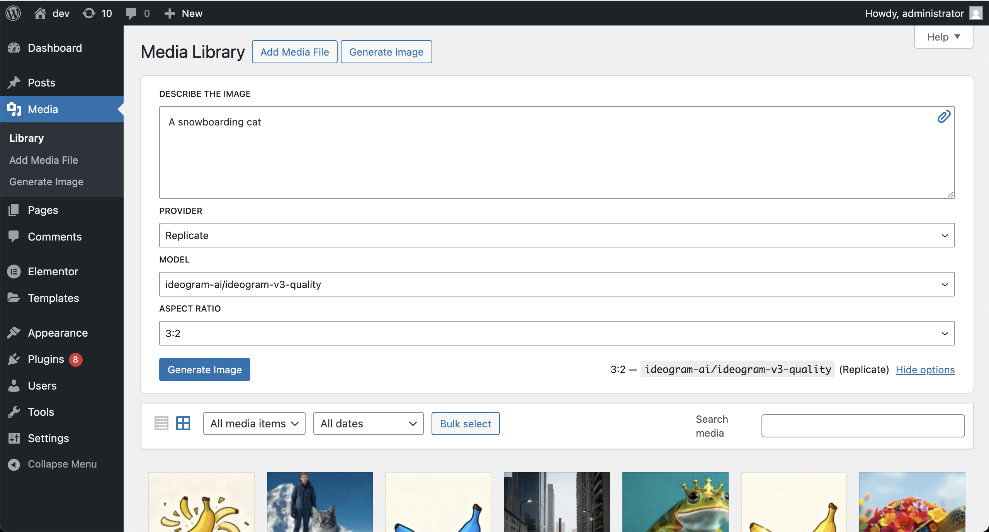Open the Model dropdown ideogram-v3-quality
This screenshot has height=532, width=989.
click(x=557, y=284)
